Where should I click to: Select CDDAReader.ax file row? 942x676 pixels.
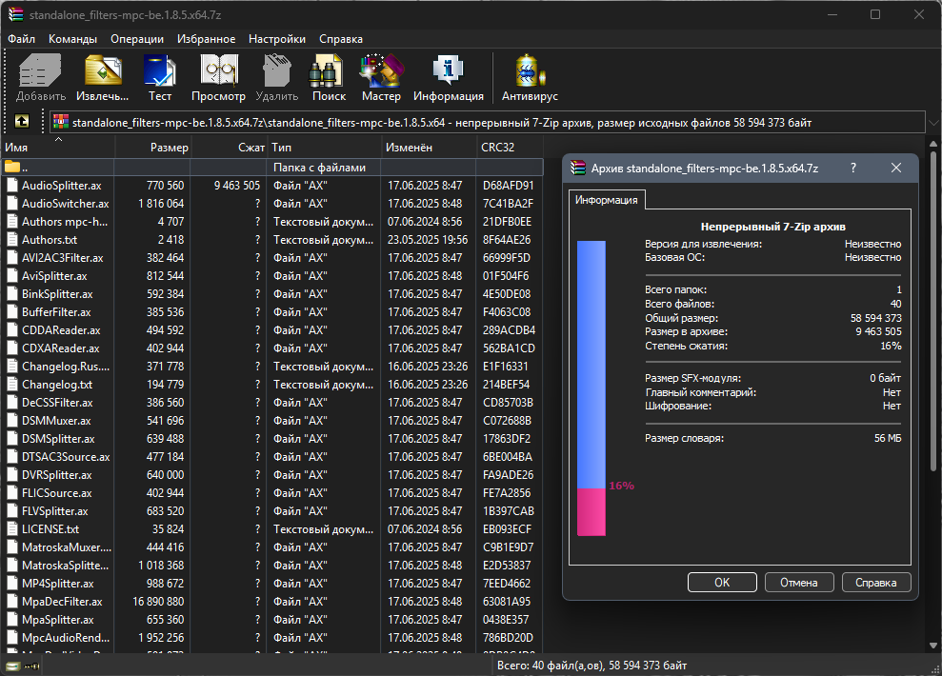[x=271, y=330]
